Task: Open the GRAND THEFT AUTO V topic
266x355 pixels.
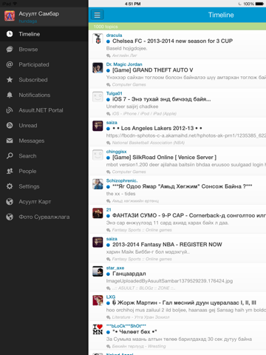Action: 153,70
